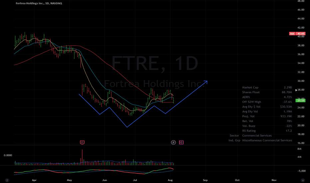
Task: Click the Z timezone button at bottom left
Action: [7, 180]
